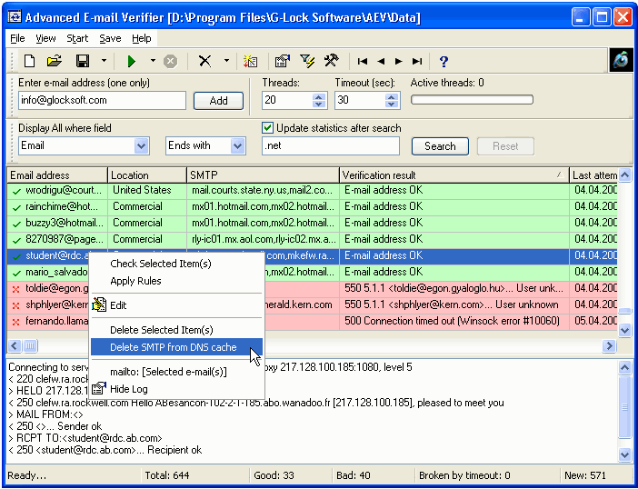Click the 500 Connection timed out result cell
This screenshot has width=638, height=489.
[454, 321]
